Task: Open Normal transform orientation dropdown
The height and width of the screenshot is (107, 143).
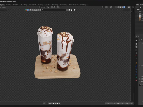Action: click(x=42, y=7)
